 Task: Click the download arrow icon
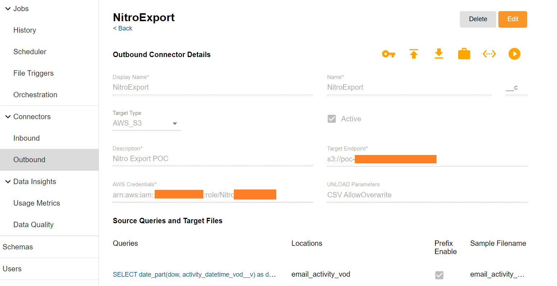(x=439, y=54)
